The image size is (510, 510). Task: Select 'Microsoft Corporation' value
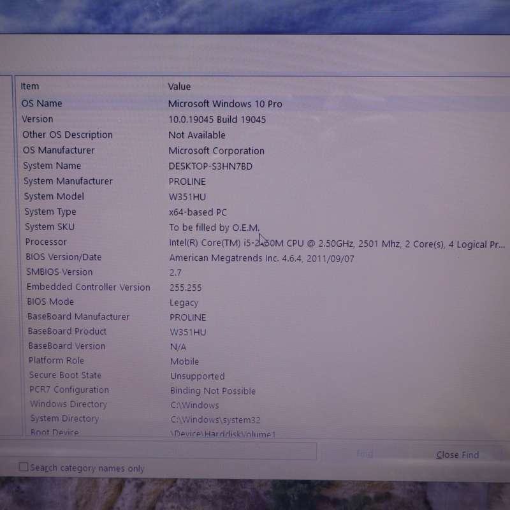tap(216, 150)
